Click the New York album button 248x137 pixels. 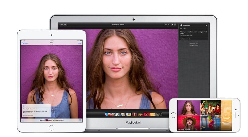[x=63, y=25]
